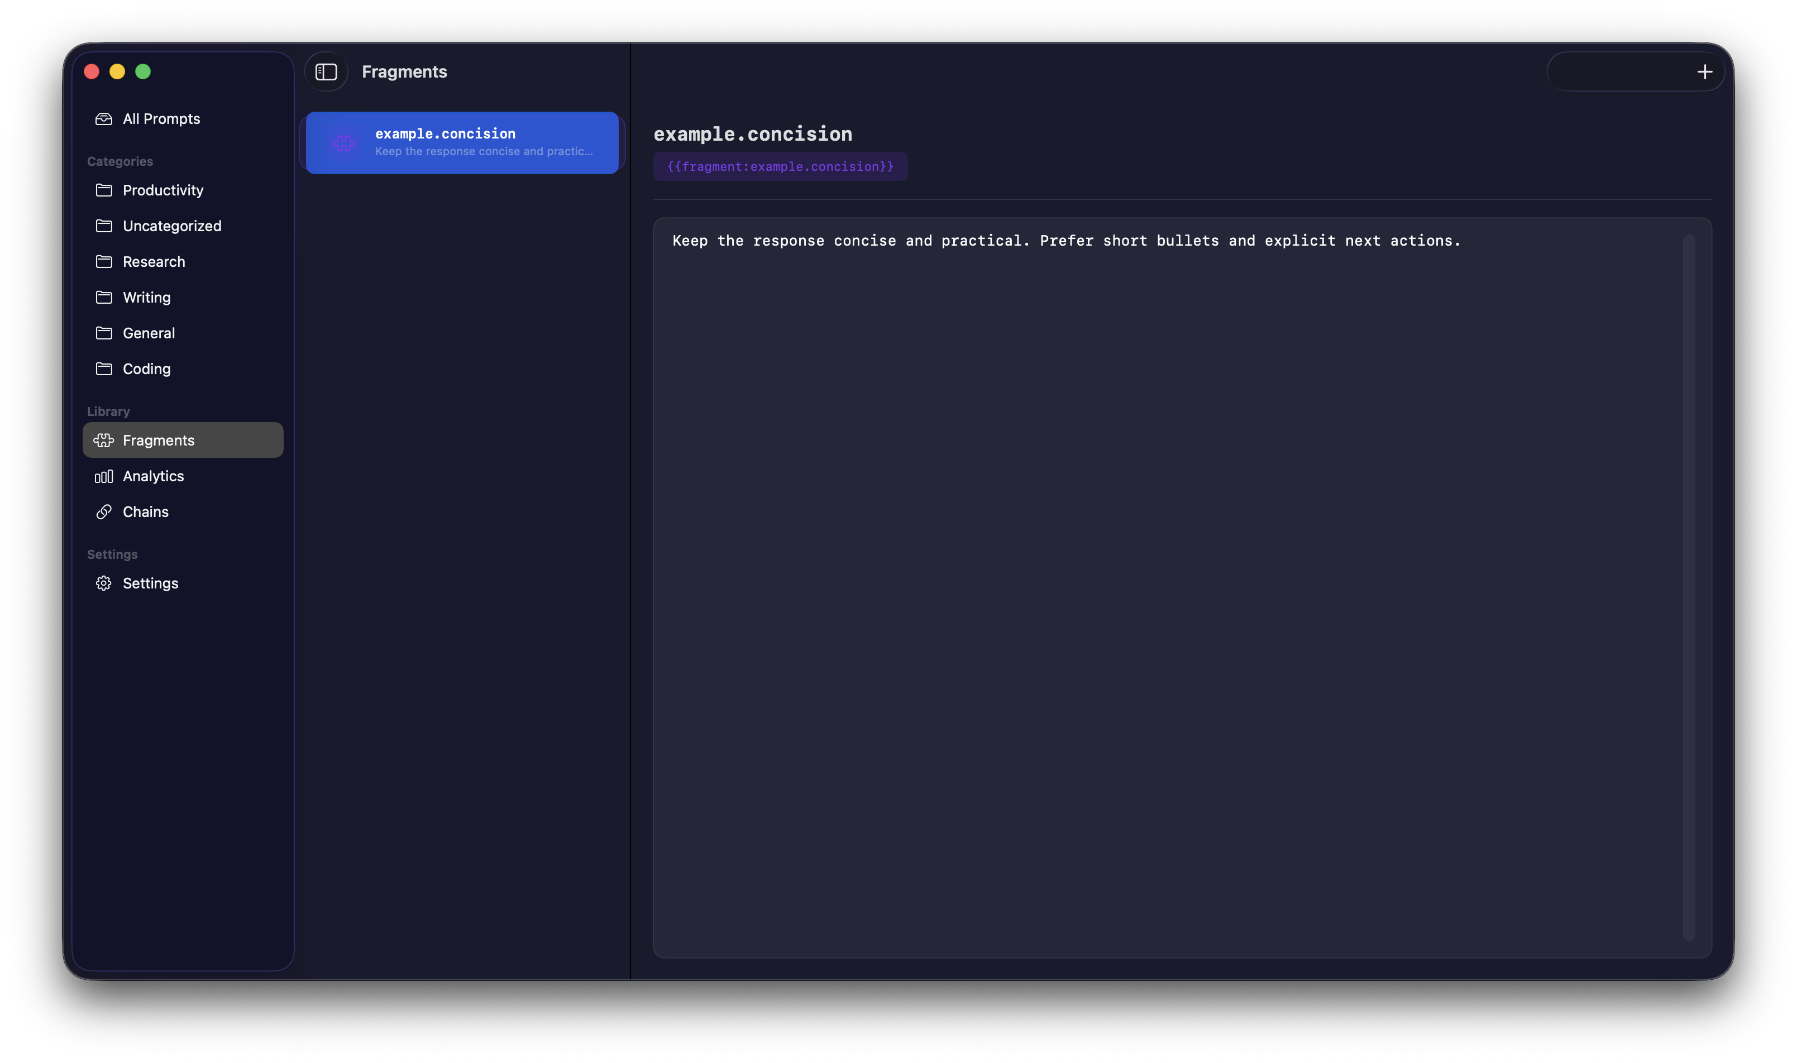Screen dimensions: 1797x1063
Task: Click the Writing folder icon
Action: 104,297
